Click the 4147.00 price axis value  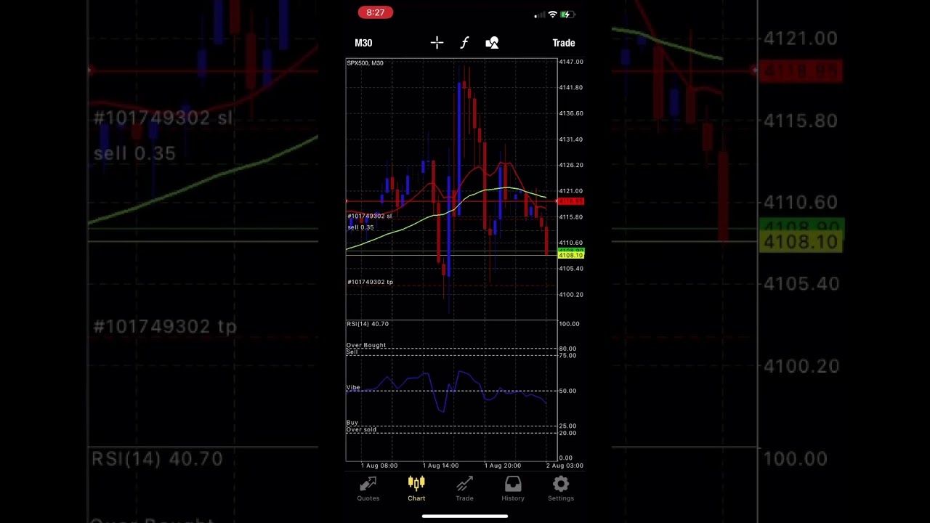click(x=570, y=62)
